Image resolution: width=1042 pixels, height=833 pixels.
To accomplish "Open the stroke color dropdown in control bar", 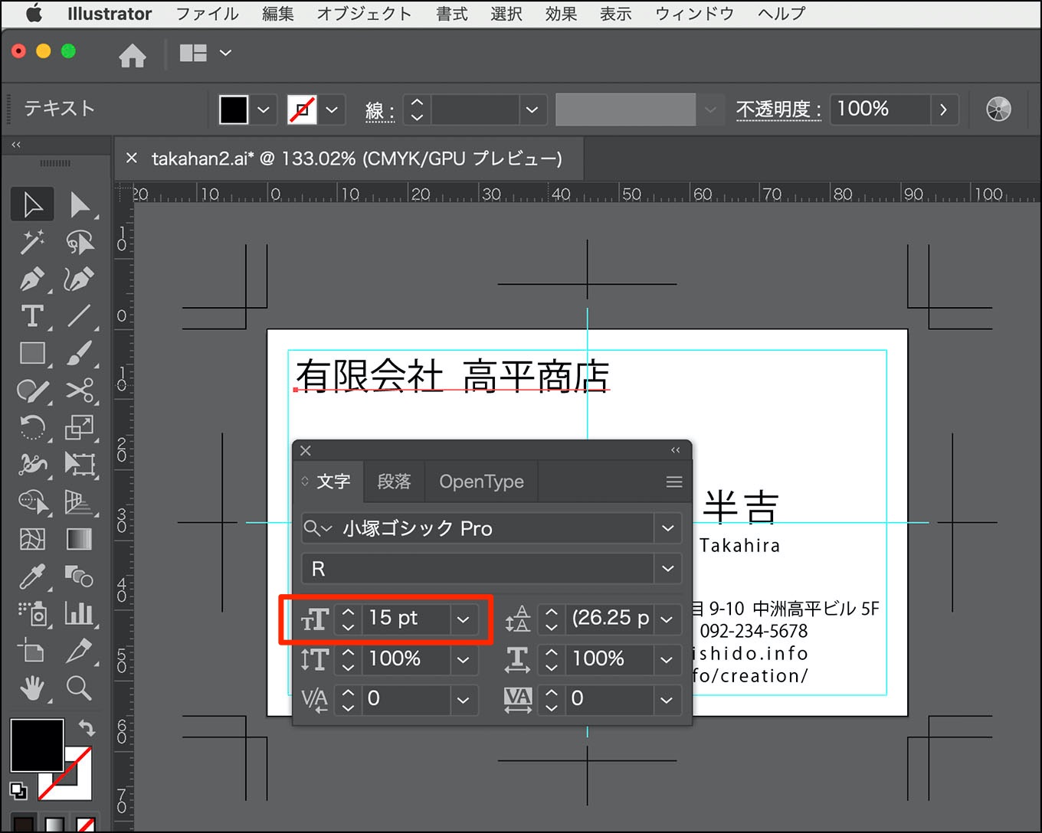I will 332,110.
